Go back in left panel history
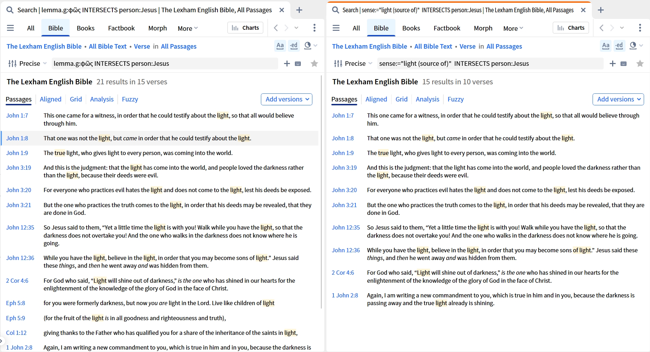This screenshot has width=650, height=352. click(276, 28)
